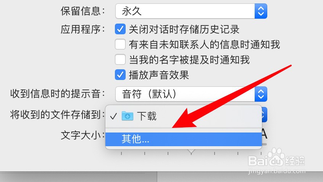Screen dimensions: 323x182
Task: Open the 音符（默认） alert sound dropdown
Action: click(x=191, y=94)
